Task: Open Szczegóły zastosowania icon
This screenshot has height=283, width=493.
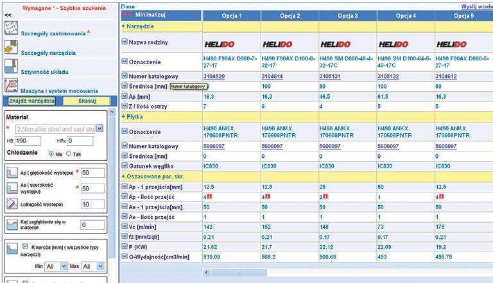Action: tap(11, 28)
